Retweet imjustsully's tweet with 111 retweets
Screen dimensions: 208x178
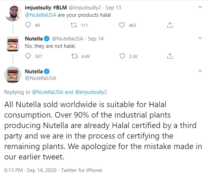tap(74, 25)
